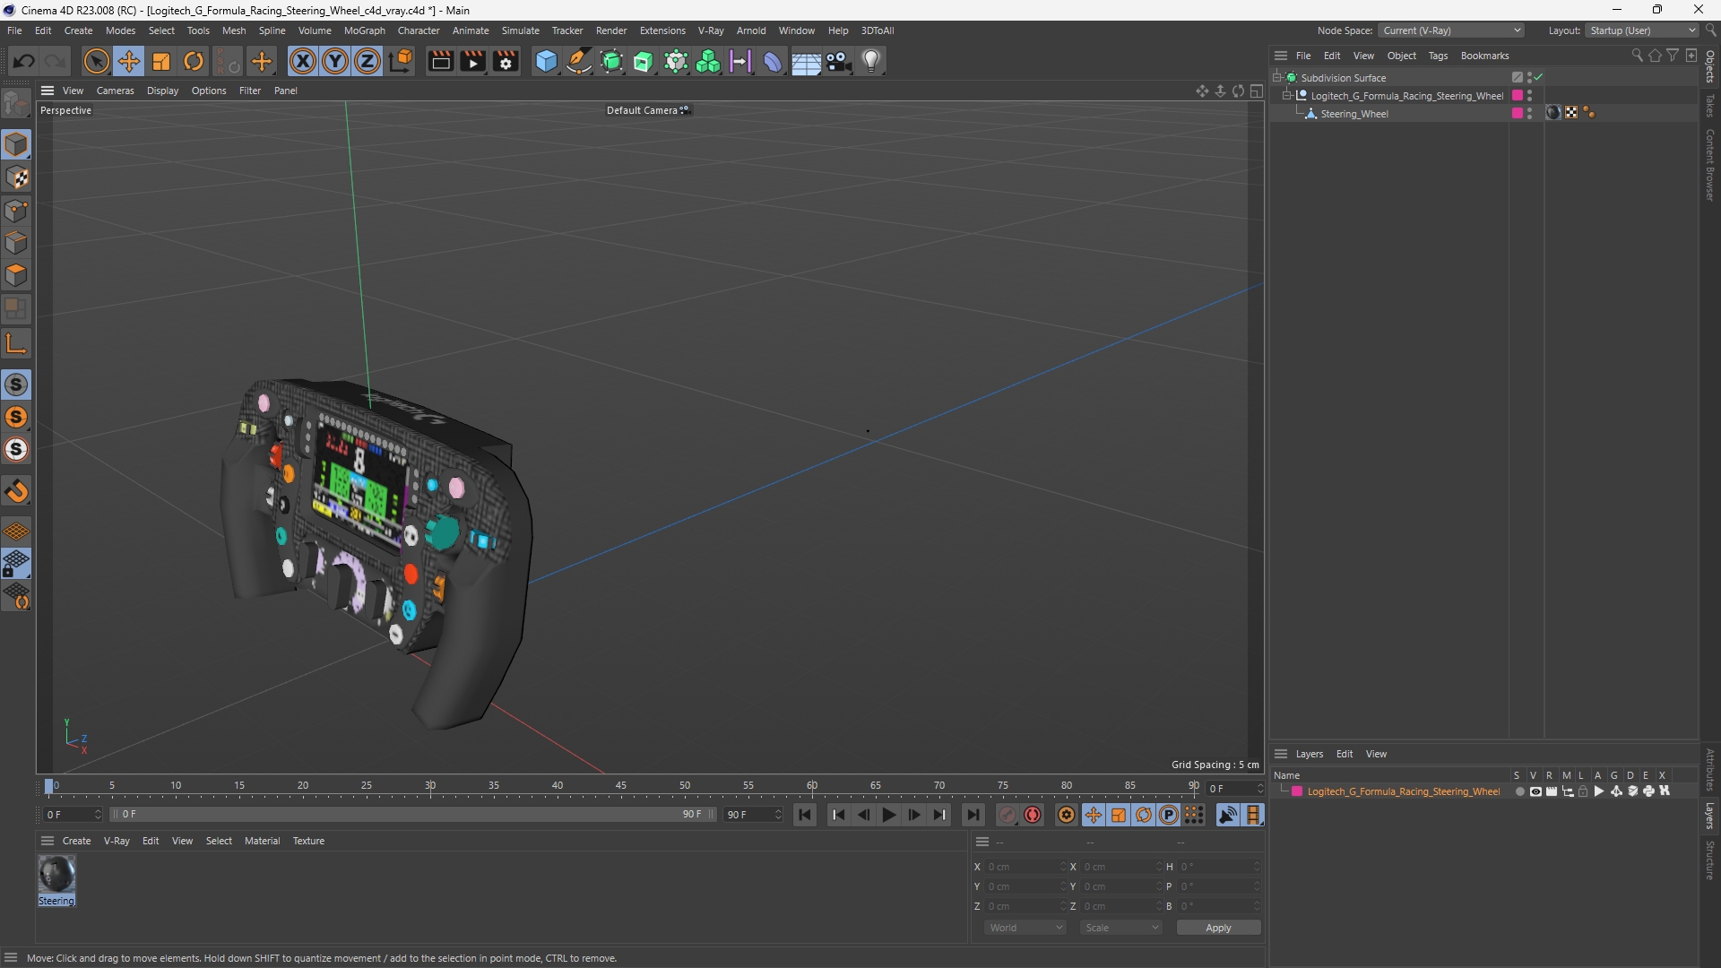Select the Spline Pen tool
Viewport: 1721px width, 968px height.
pyautogui.click(x=579, y=61)
